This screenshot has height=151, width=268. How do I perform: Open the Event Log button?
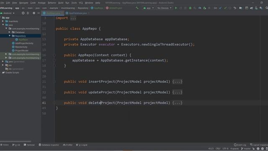(x=240, y=145)
